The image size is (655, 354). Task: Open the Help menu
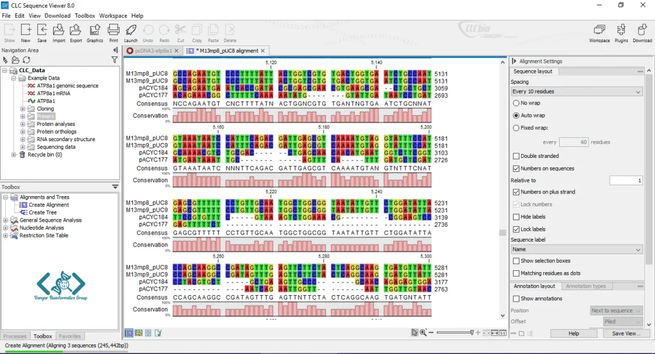tap(137, 15)
